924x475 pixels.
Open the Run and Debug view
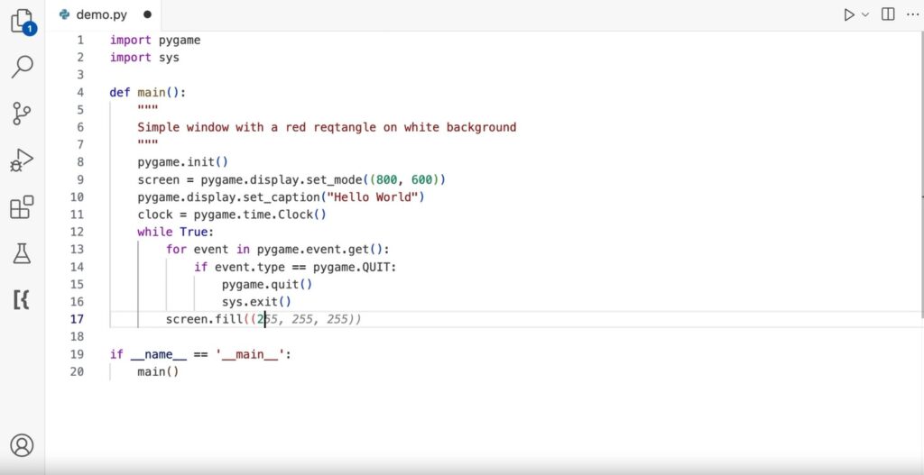pos(22,160)
